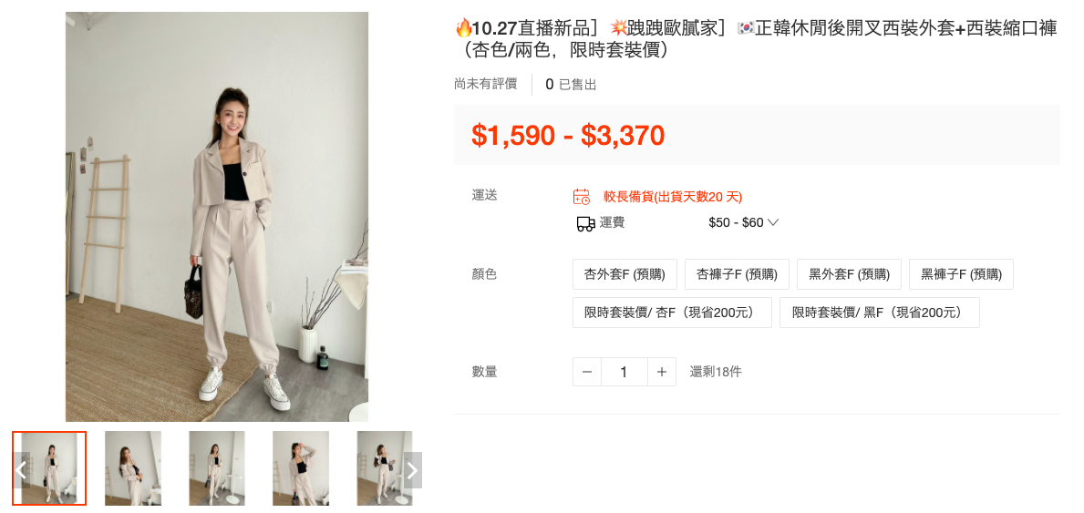Select the second product thumbnail
This screenshot has height=513, width=1084.
133,468
